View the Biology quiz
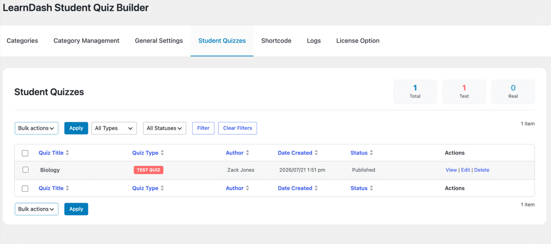This screenshot has height=244, width=551. 451,170
